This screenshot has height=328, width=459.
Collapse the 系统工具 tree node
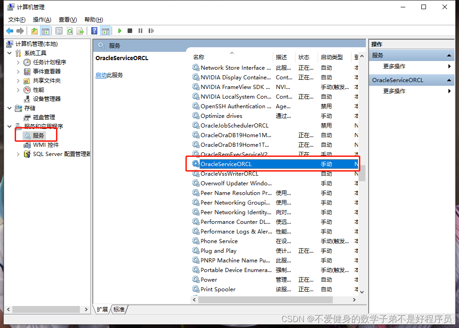pos(9,53)
